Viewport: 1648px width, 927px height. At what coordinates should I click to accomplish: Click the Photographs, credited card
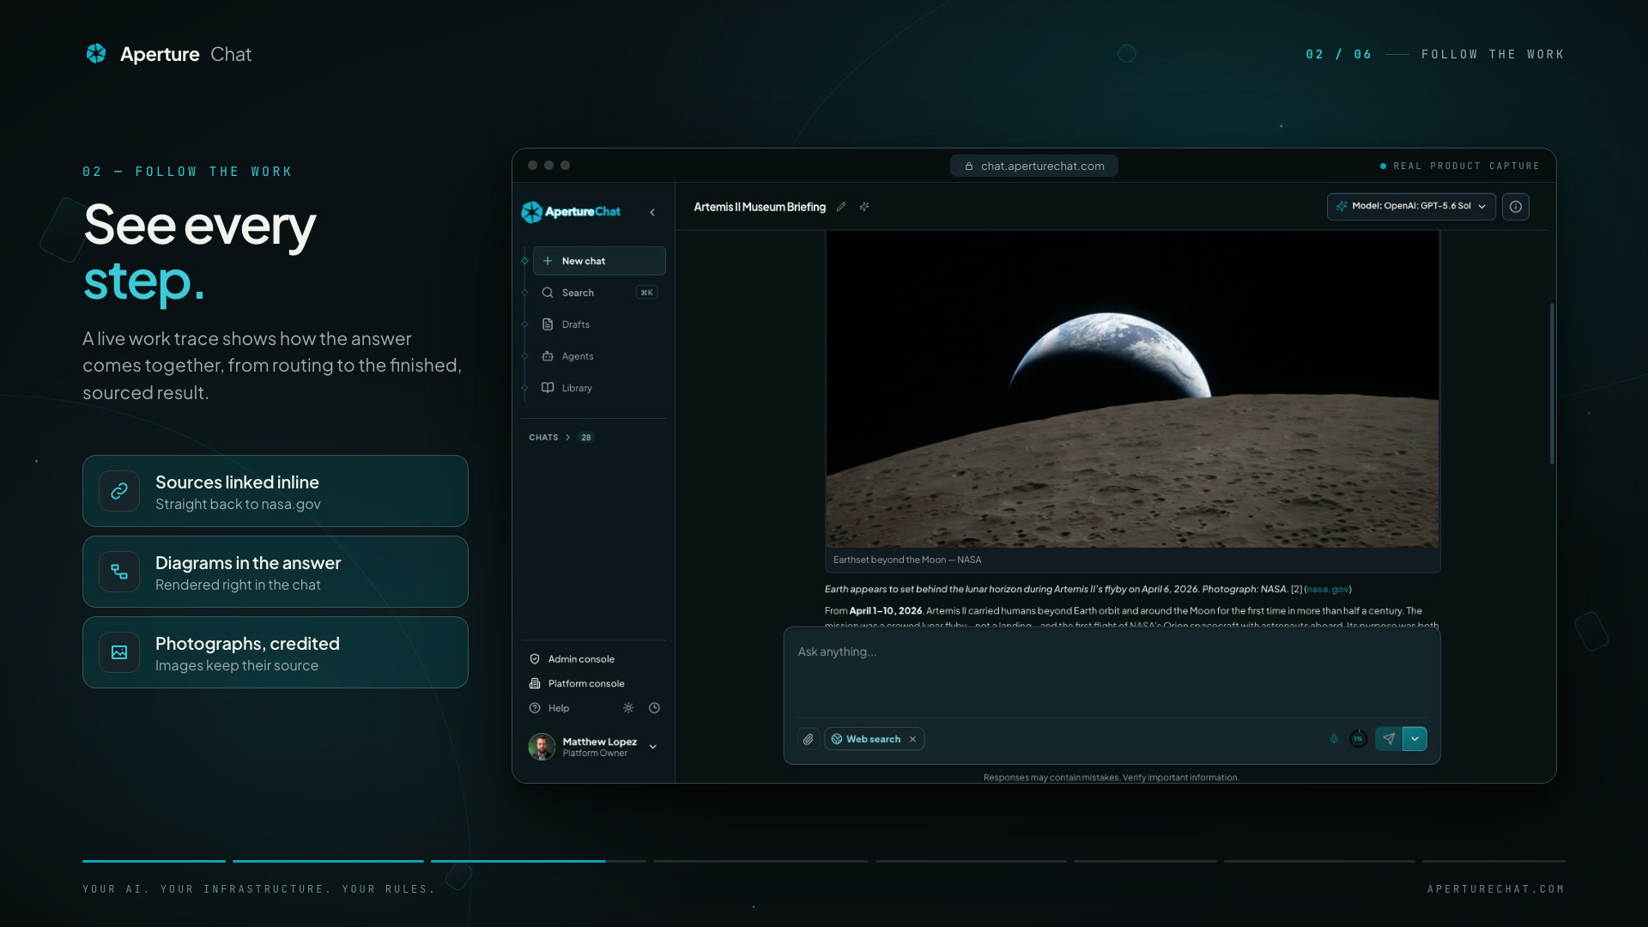[x=276, y=652]
